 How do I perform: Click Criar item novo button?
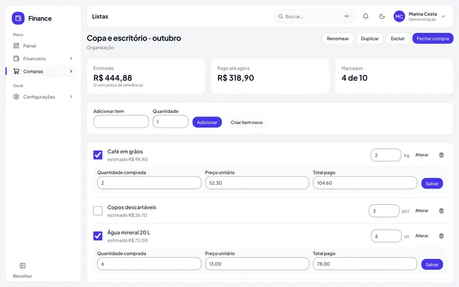[x=247, y=122]
